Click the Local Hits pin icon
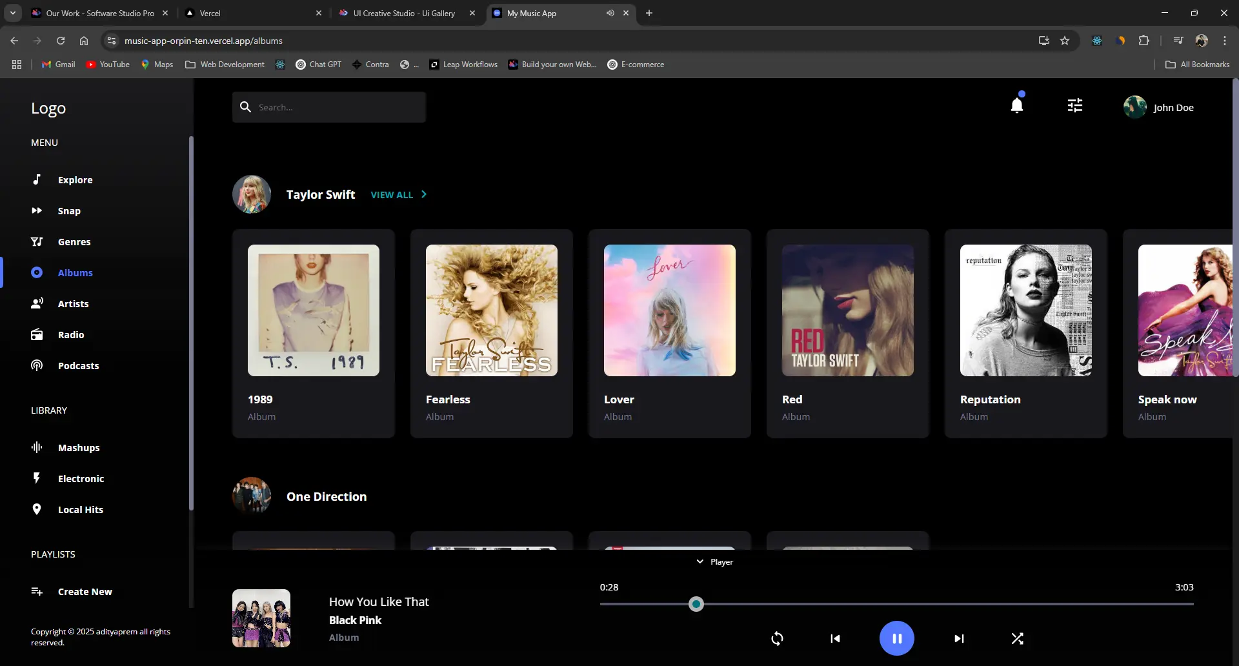Image resolution: width=1239 pixels, height=666 pixels. (37, 509)
